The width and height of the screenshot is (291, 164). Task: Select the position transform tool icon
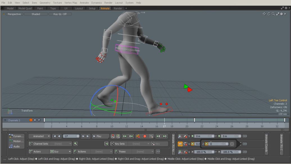pos(180,136)
